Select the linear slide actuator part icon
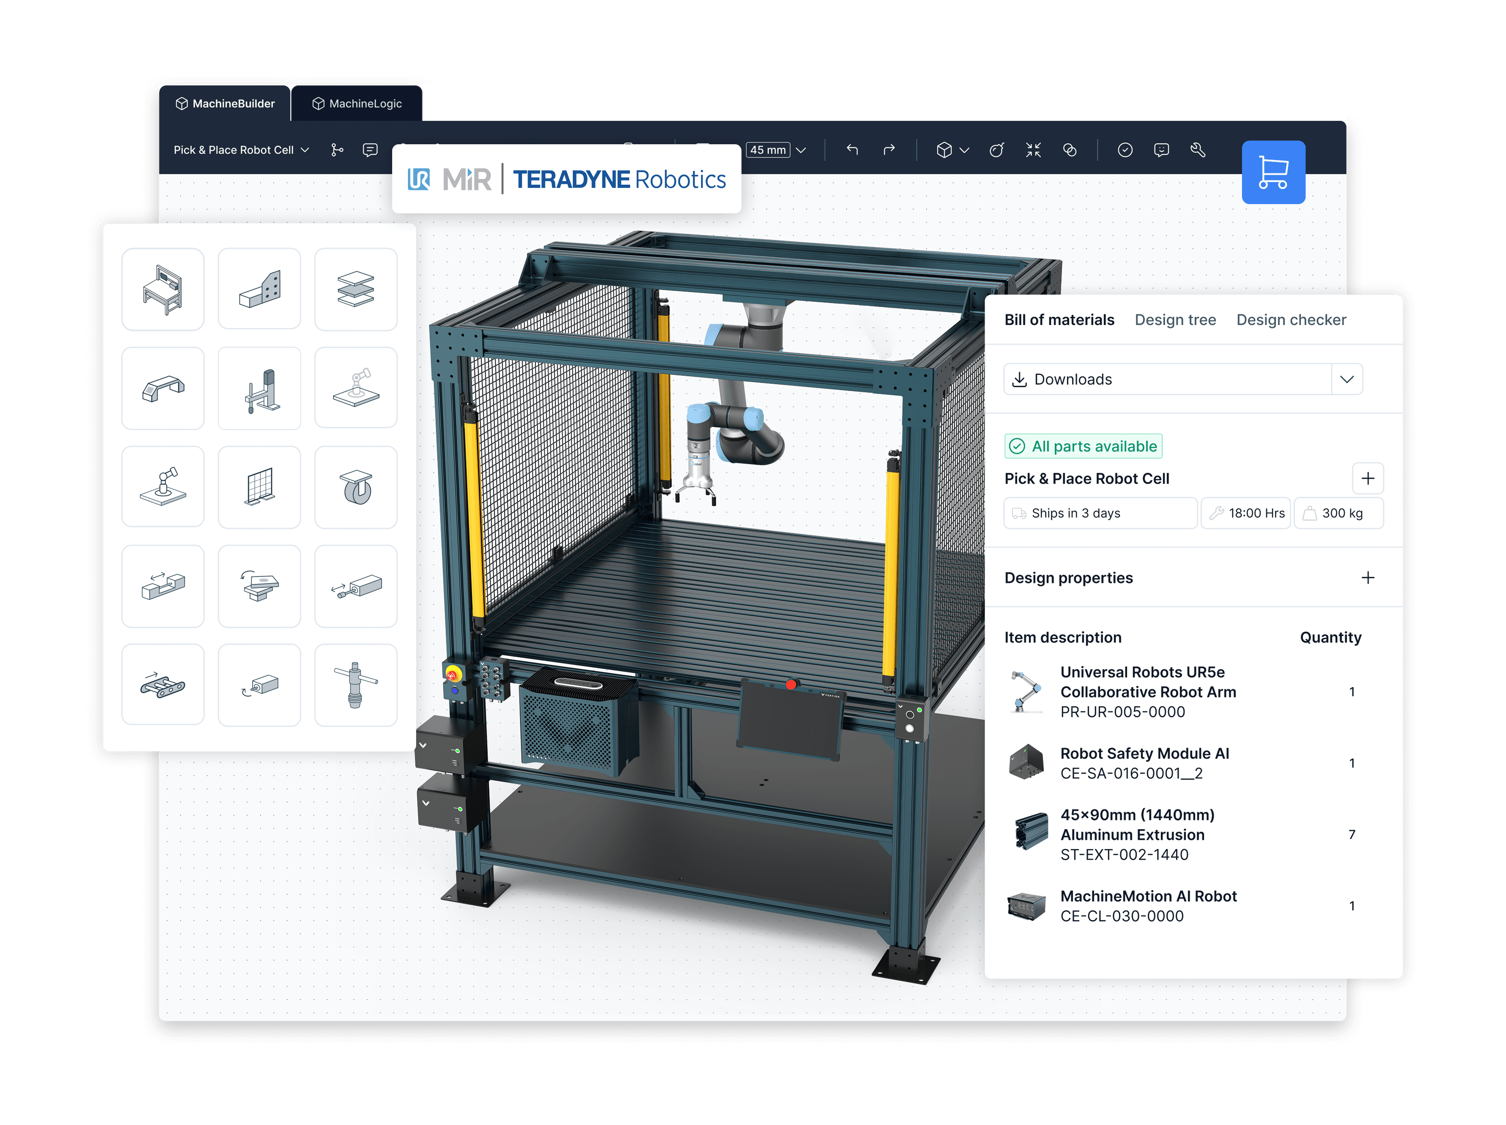Image resolution: width=1506 pixels, height=1125 pixels. click(163, 586)
